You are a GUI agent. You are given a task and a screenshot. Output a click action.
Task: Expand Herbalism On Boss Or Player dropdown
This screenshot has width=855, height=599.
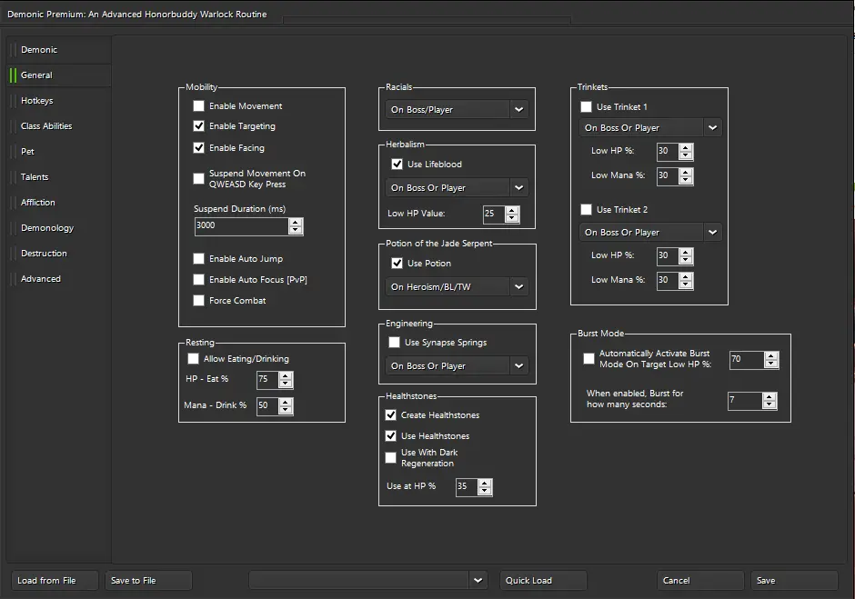click(457, 187)
